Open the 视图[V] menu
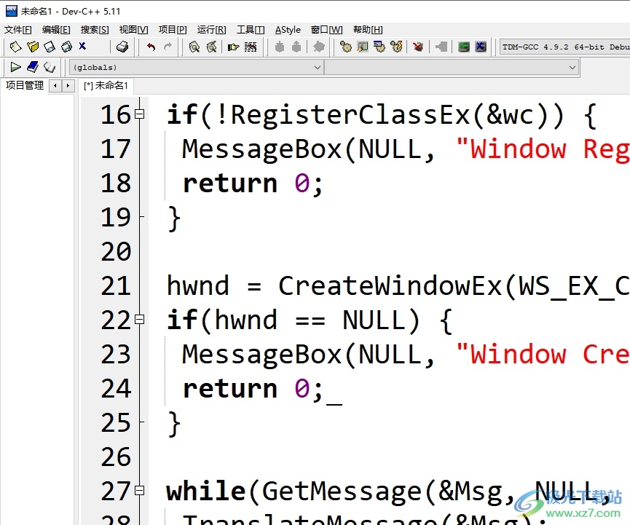Viewport: 630px width, 525px height. pyautogui.click(x=133, y=30)
